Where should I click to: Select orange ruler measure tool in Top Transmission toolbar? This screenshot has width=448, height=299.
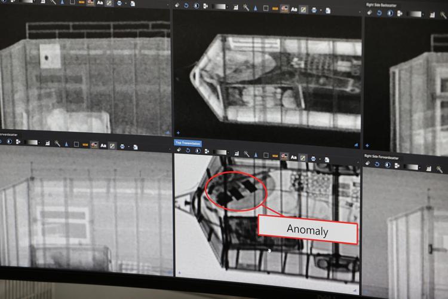point(275,156)
